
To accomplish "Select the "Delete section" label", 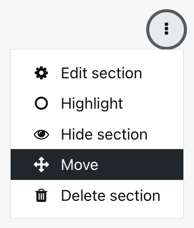I will pyautogui.click(x=110, y=196).
